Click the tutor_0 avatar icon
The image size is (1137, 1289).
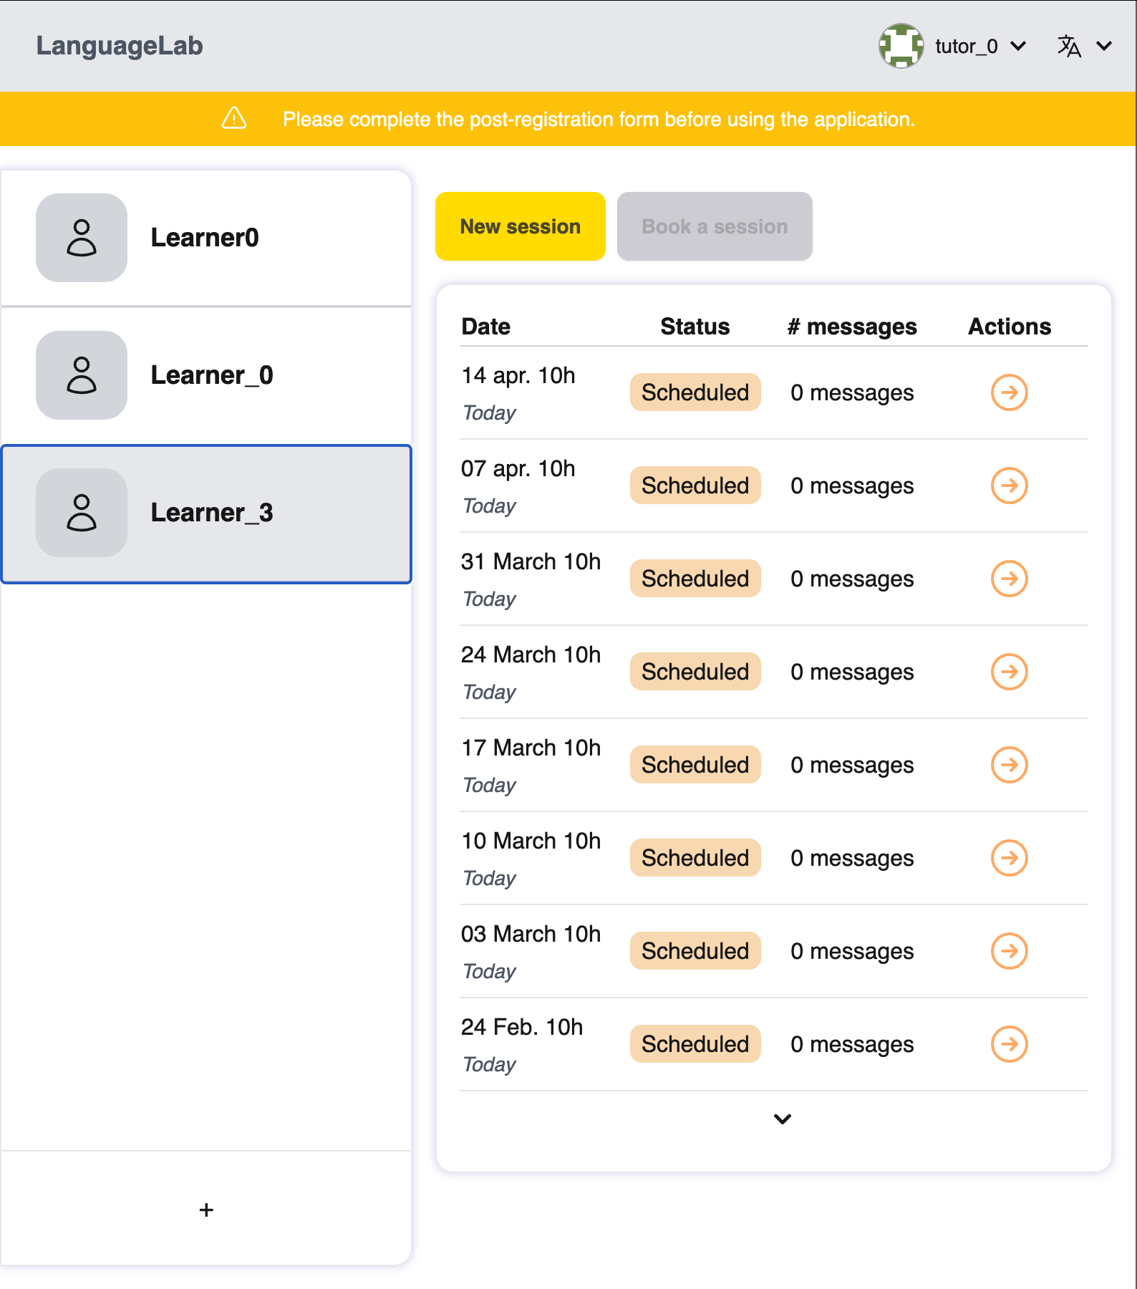(901, 46)
